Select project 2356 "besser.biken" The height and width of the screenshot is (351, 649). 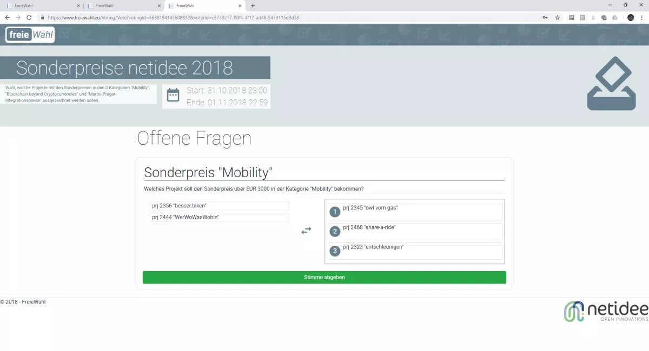coord(218,206)
